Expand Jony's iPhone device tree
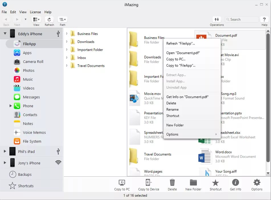 tap(5, 163)
